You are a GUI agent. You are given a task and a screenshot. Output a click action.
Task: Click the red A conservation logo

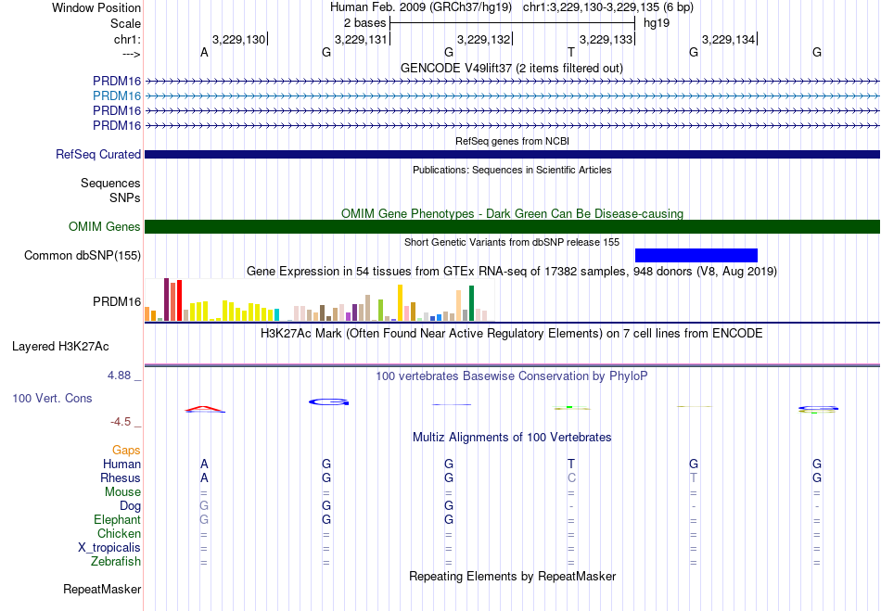pos(205,409)
